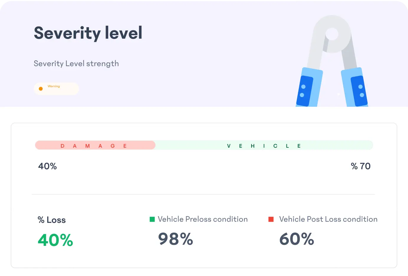Screen dimensions: 408x276
Task: Select the red DAMAGE bar segment
Action: pyautogui.click(x=95, y=145)
